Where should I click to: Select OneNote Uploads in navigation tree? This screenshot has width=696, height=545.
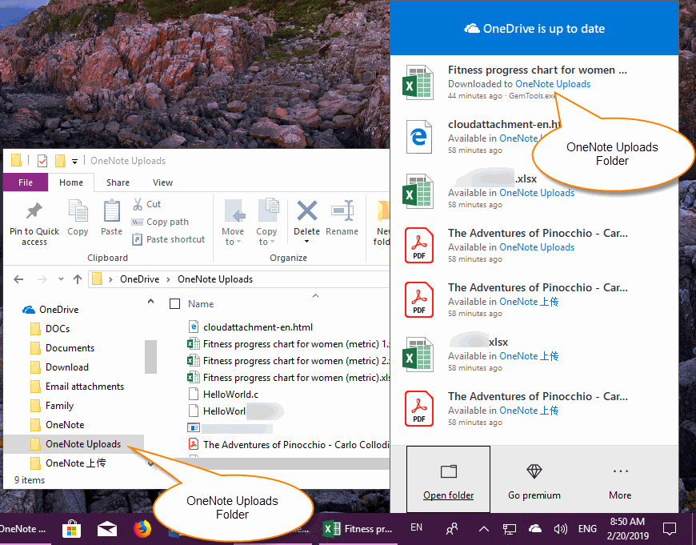pos(74,444)
